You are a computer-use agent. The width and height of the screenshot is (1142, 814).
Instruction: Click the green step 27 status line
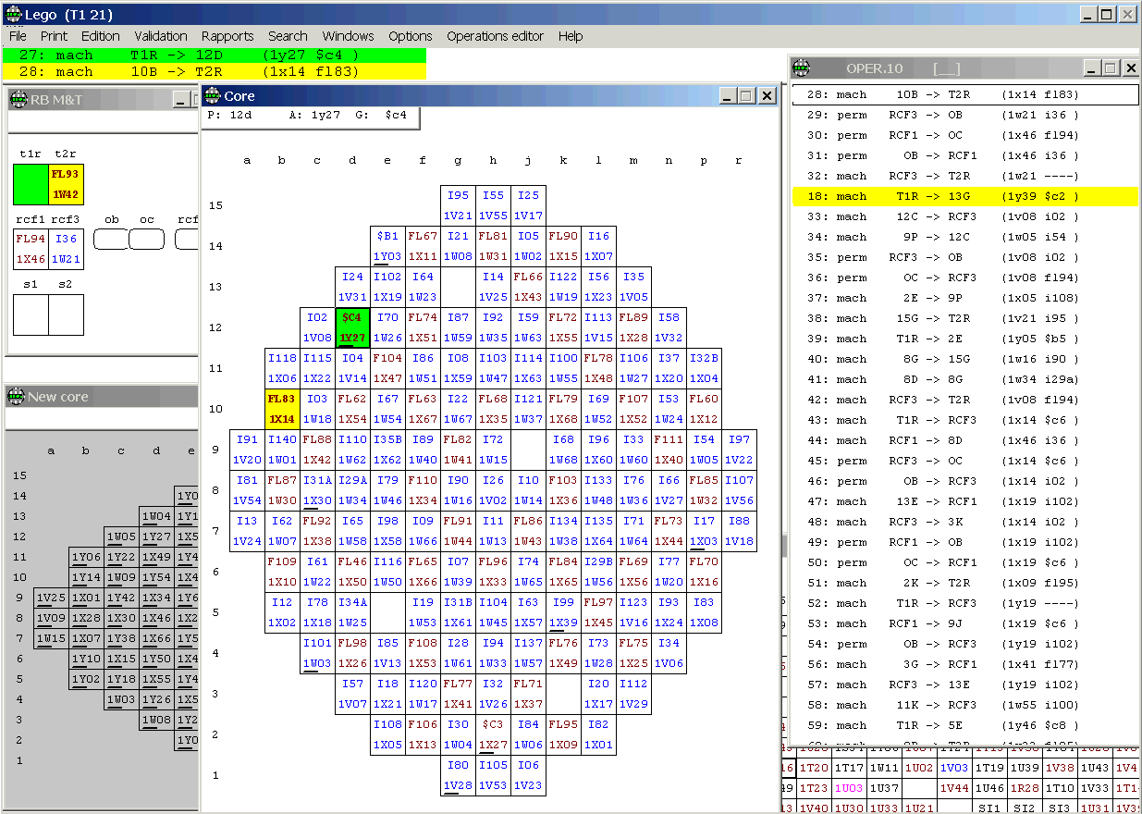[214, 55]
